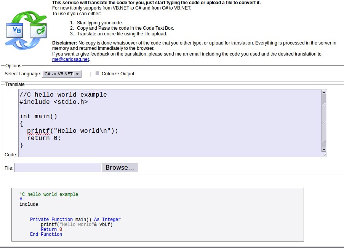The height and width of the screenshot is (248, 344).
Task: Click the 'End Function' output line
Action: tap(46, 234)
